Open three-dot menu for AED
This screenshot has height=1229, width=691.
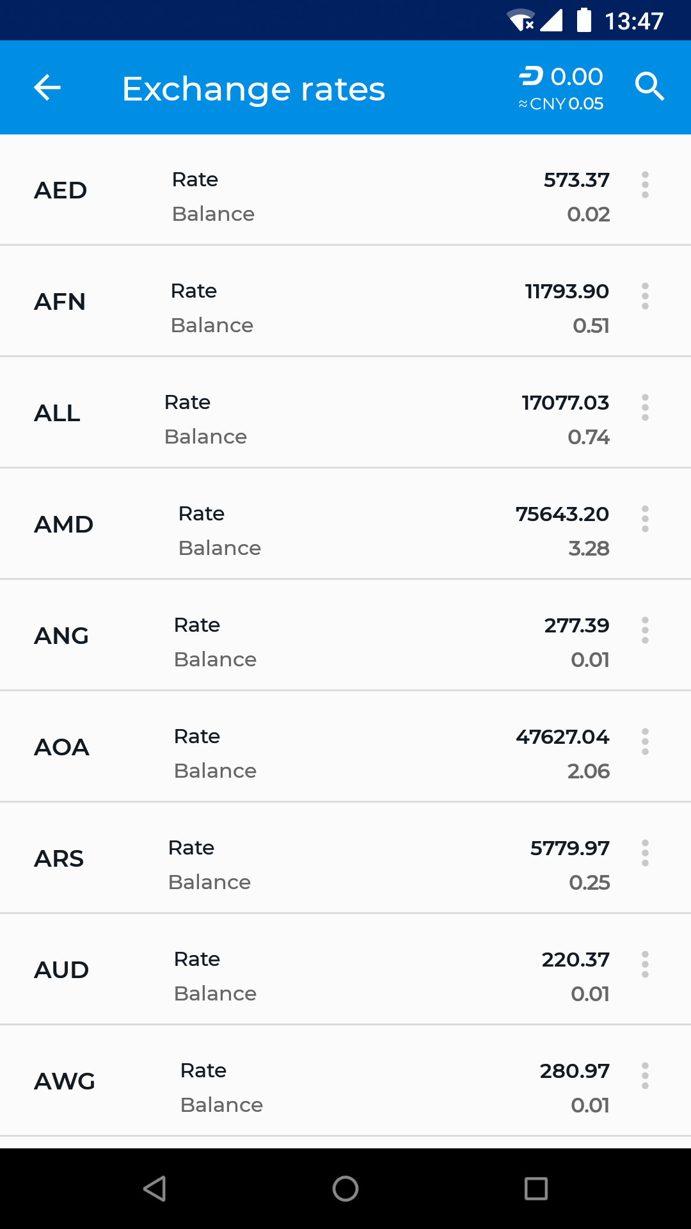(x=645, y=185)
